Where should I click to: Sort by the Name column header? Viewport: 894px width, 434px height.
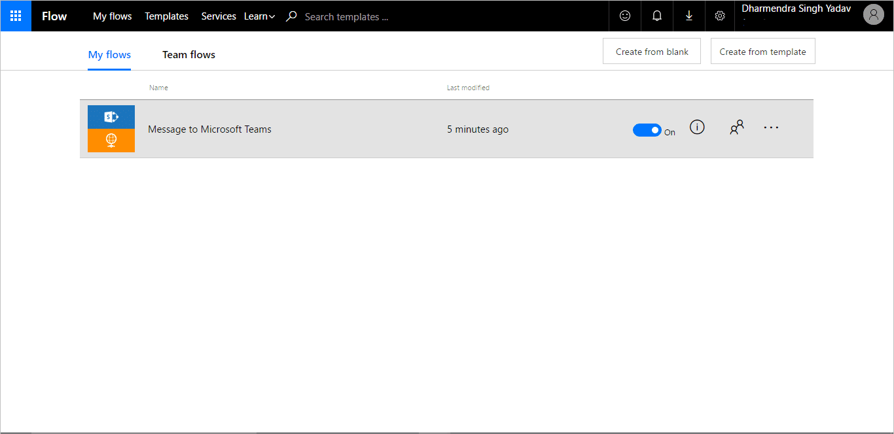[x=158, y=88]
